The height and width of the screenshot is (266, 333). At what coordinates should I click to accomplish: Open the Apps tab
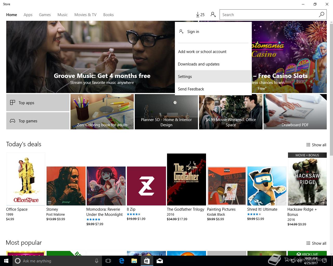(28, 15)
